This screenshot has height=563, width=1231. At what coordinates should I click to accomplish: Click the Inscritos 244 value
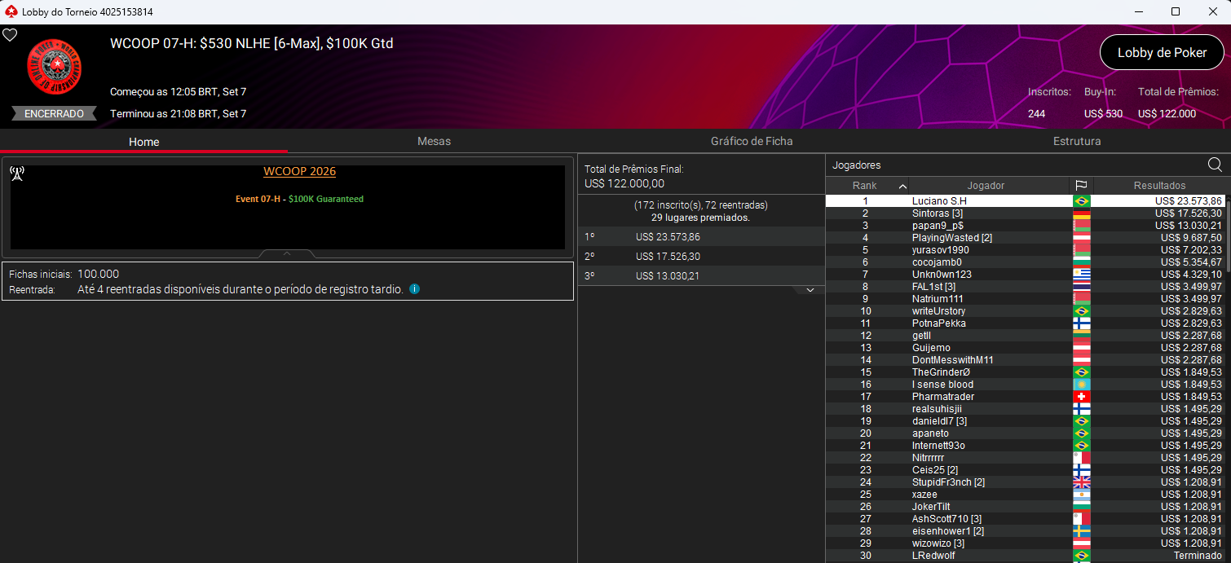[x=1036, y=114]
